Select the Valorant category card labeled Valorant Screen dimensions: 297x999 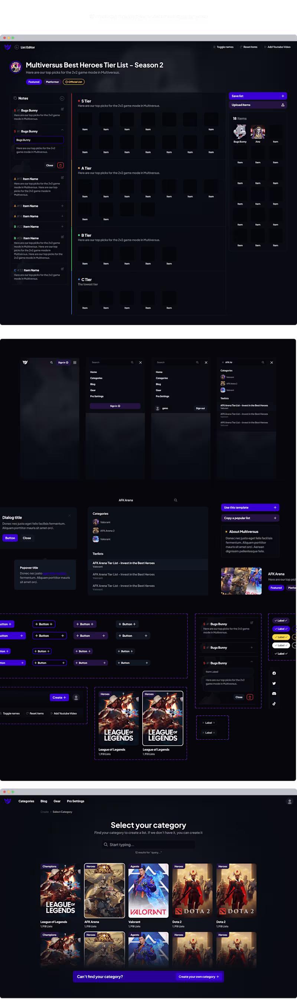[148, 891]
